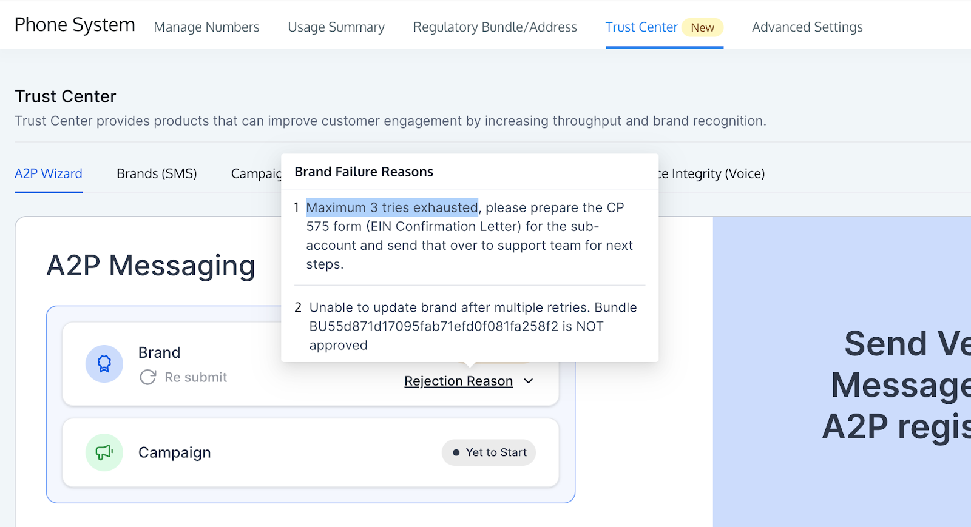This screenshot has width=971, height=527.
Task: Open the Advanced Settings tab
Action: [807, 27]
